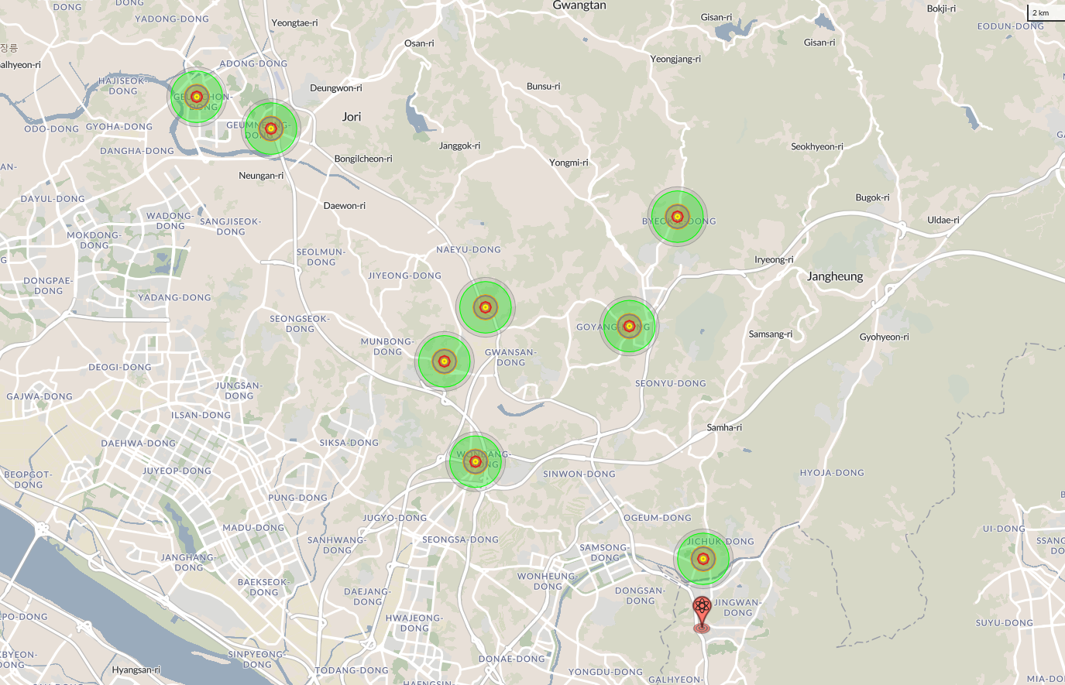Click the Seonyu-dong map label
This screenshot has height=685, width=1065.
coord(671,384)
